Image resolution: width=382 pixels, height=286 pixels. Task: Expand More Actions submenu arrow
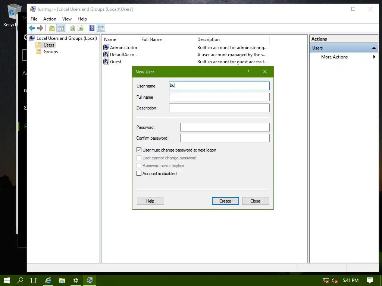(374, 57)
